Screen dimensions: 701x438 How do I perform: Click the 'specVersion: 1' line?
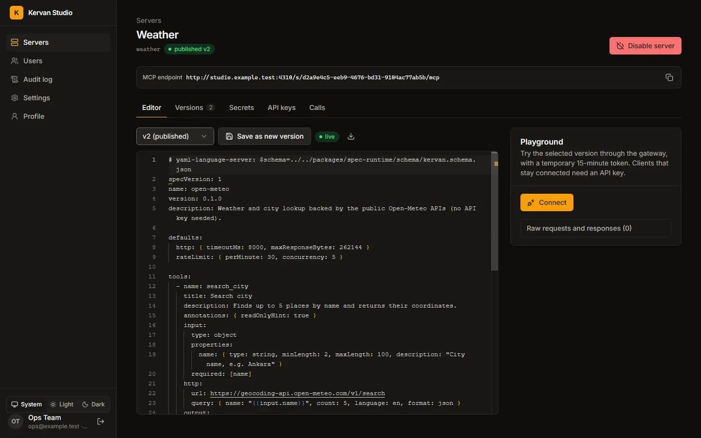(x=195, y=179)
